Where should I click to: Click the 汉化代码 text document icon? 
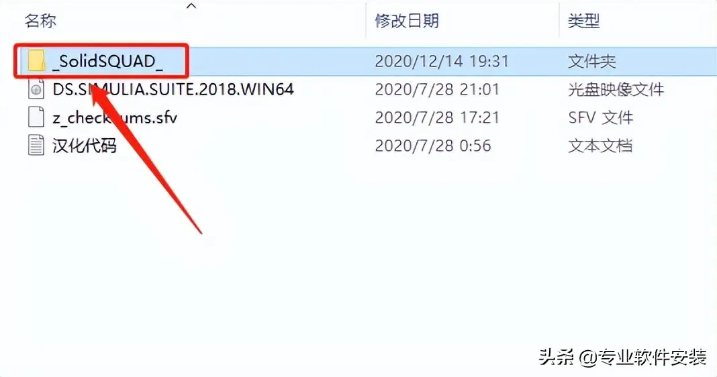click(x=36, y=146)
